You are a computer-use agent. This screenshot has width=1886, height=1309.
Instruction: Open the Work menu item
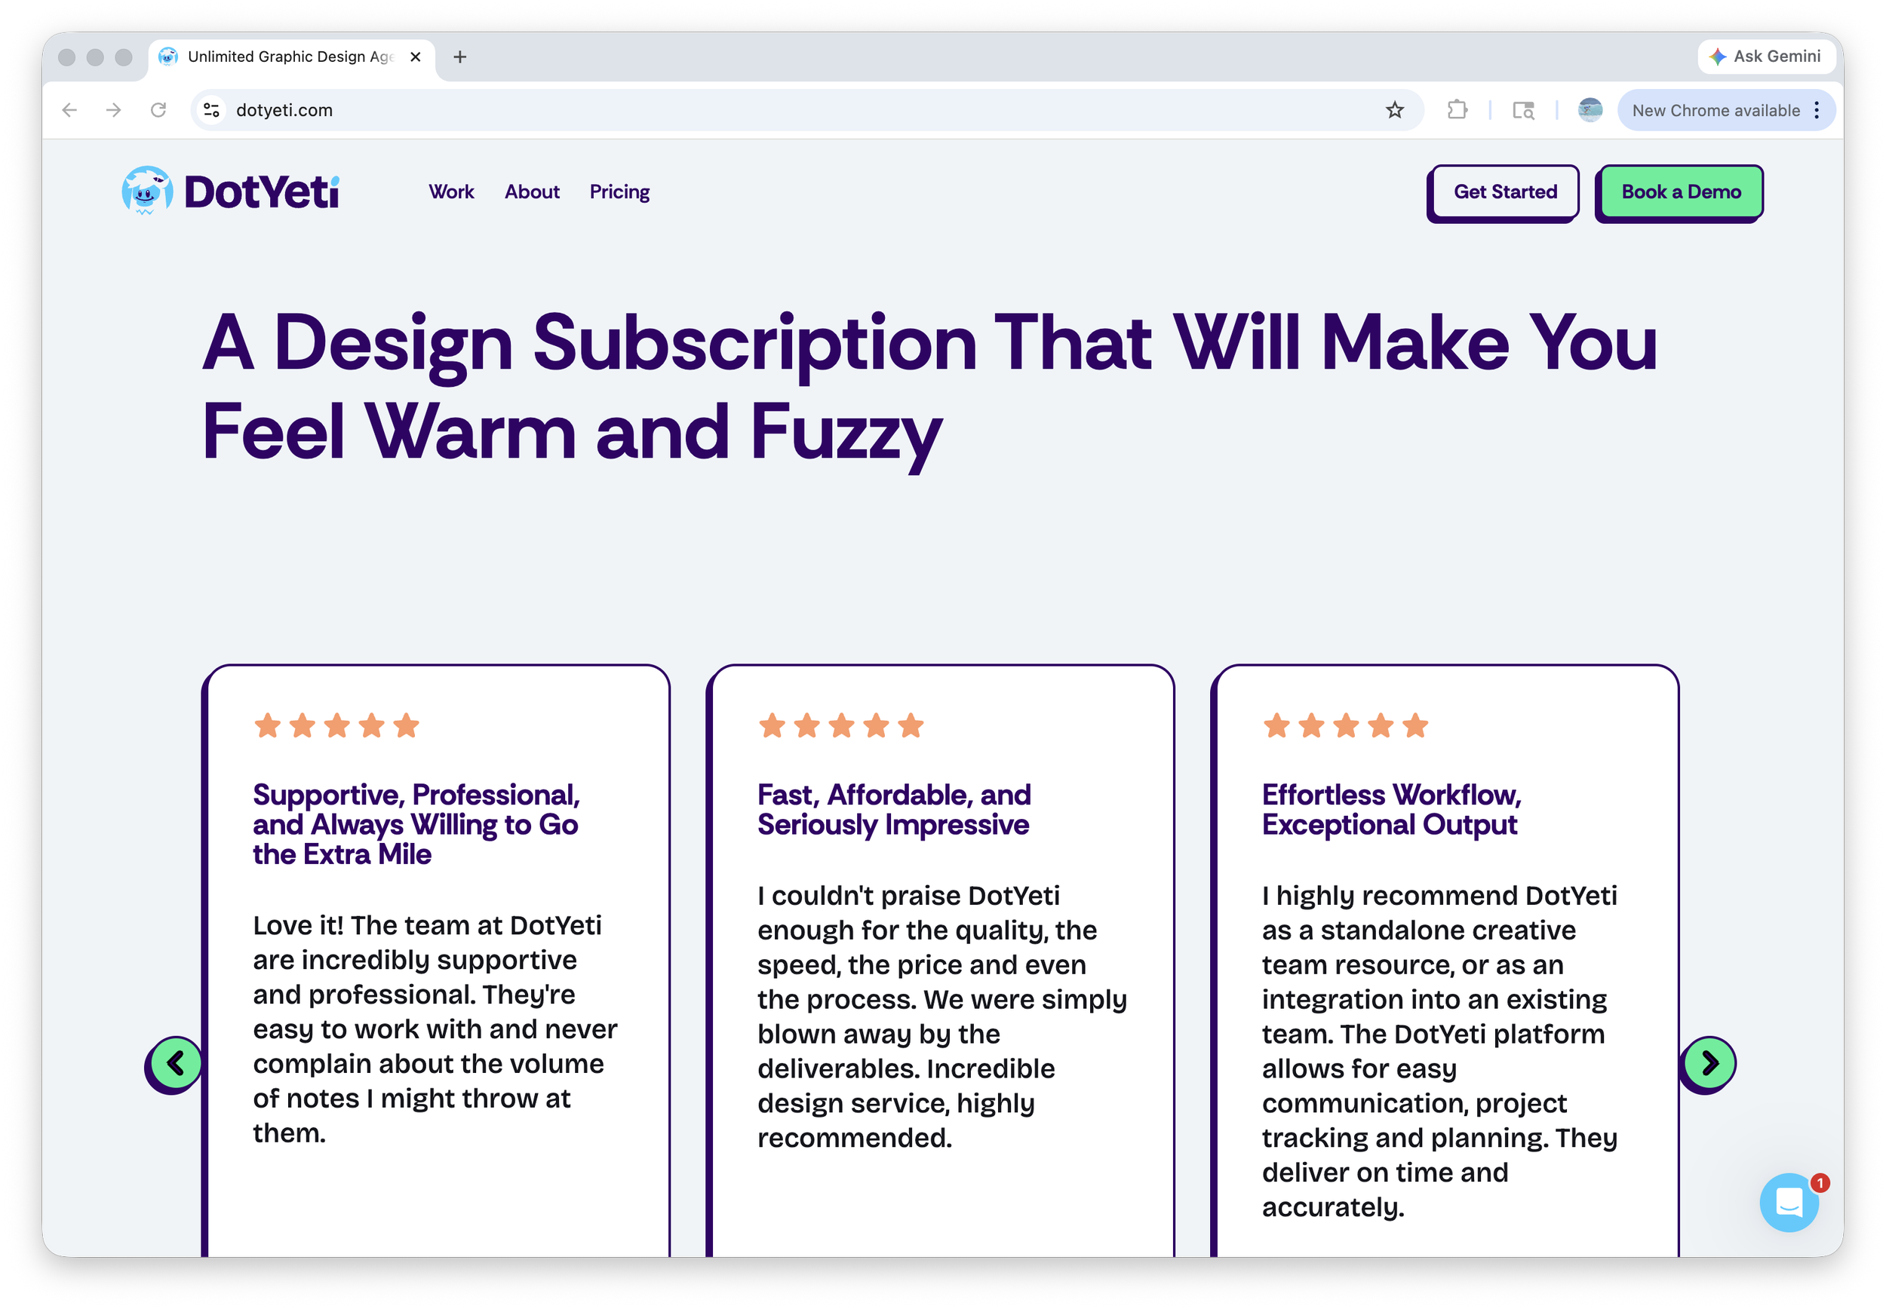[x=451, y=192]
